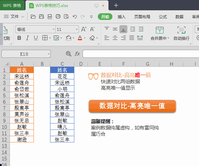Expand font color options arrow

tap(85, 38)
